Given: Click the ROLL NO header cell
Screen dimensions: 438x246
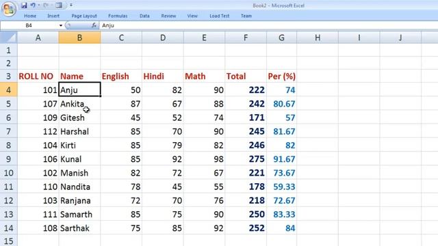Looking at the screenshot, I should [38, 76].
